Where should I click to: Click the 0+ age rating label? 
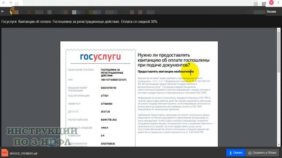[x=3, y=11]
